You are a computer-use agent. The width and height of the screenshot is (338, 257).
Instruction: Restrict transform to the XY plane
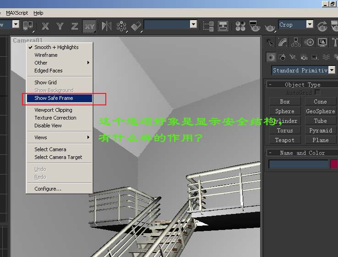coord(89,26)
